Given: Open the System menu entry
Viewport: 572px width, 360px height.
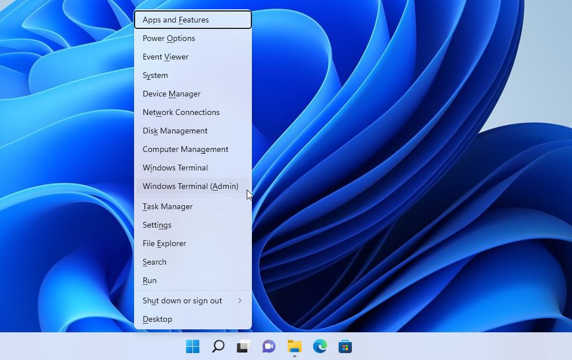Looking at the screenshot, I should [193, 75].
